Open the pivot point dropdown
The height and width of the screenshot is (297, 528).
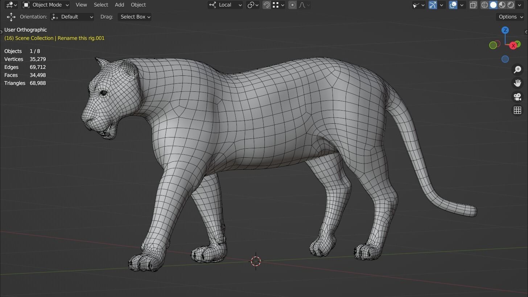click(253, 5)
